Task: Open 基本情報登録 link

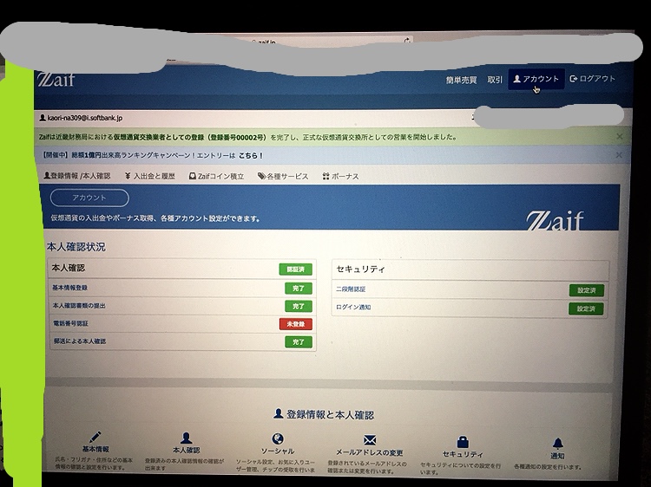Action: (69, 288)
